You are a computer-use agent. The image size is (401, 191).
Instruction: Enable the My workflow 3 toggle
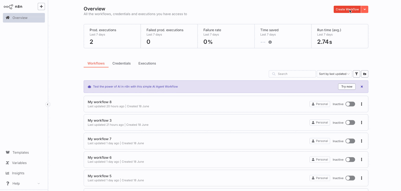point(350,122)
